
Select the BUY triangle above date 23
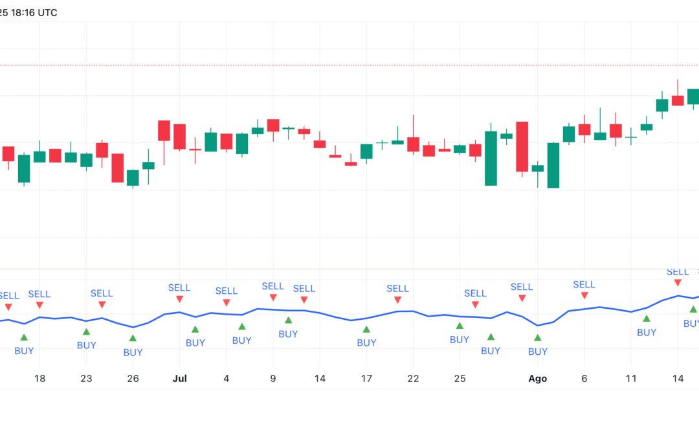86,332
